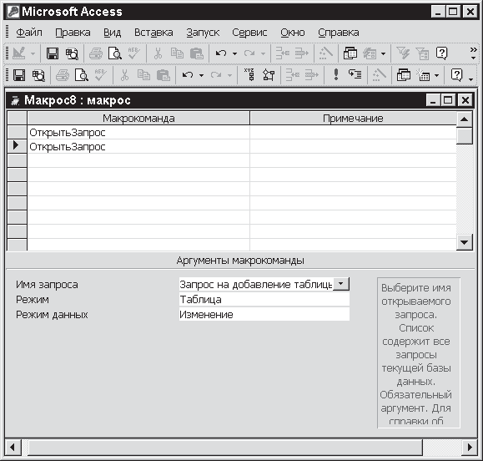
Task: Click the Режим данных field Изменение
Action: 264,315
